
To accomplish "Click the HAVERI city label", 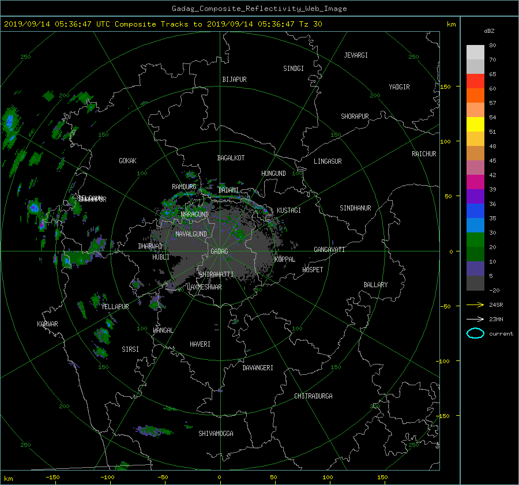I will tap(200, 344).
